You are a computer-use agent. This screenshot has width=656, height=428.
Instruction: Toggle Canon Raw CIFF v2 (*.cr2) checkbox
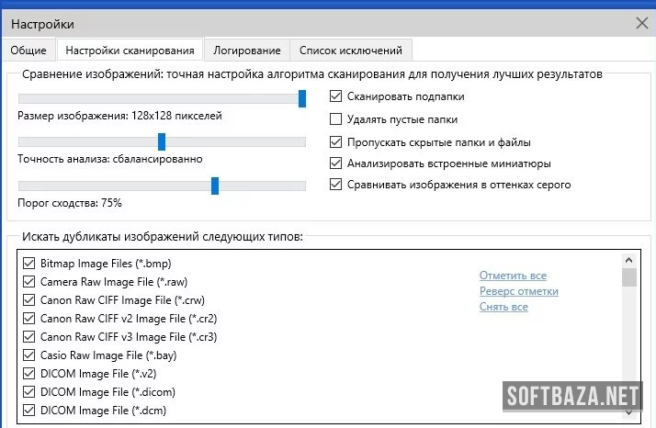coord(28,319)
